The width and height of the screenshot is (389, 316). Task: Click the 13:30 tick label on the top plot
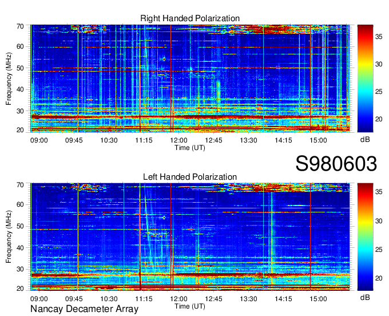click(248, 140)
